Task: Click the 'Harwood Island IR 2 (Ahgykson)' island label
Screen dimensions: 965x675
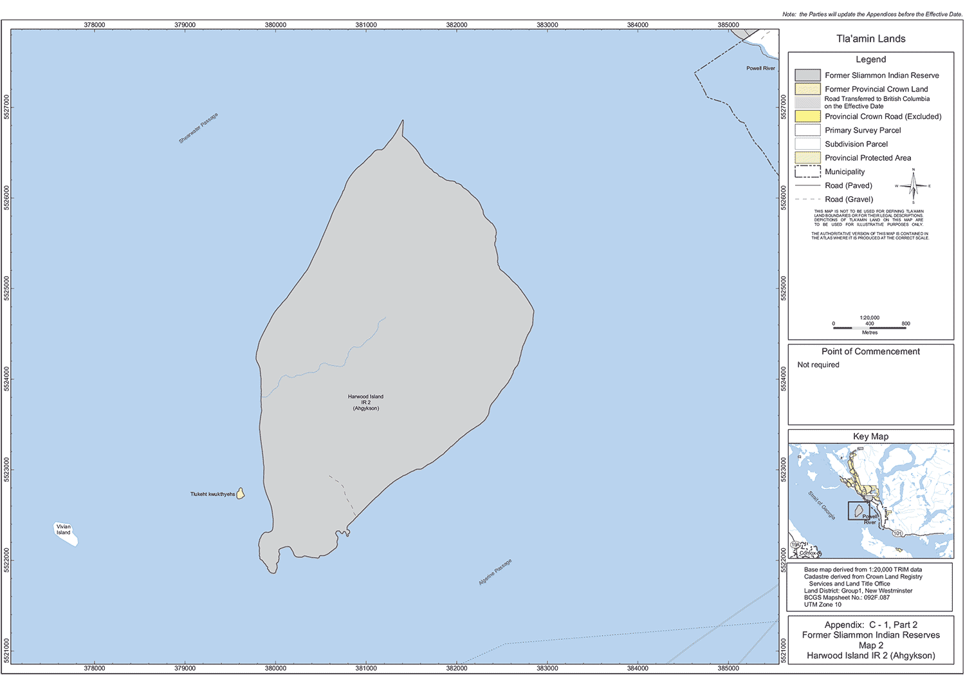Action: click(x=365, y=402)
